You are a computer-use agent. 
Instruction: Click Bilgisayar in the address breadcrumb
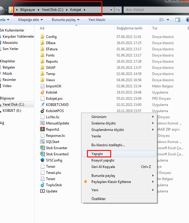tap(28, 10)
